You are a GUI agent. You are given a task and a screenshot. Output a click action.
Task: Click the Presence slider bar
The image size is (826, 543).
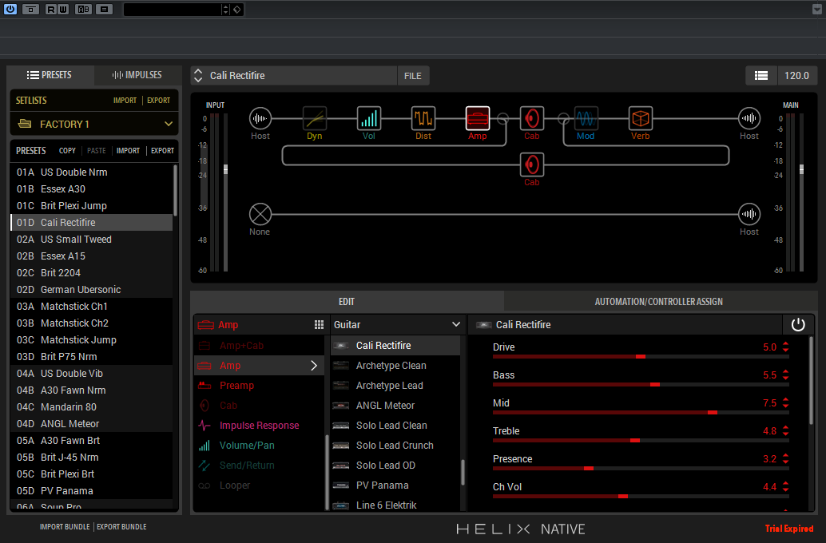[x=641, y=469]
